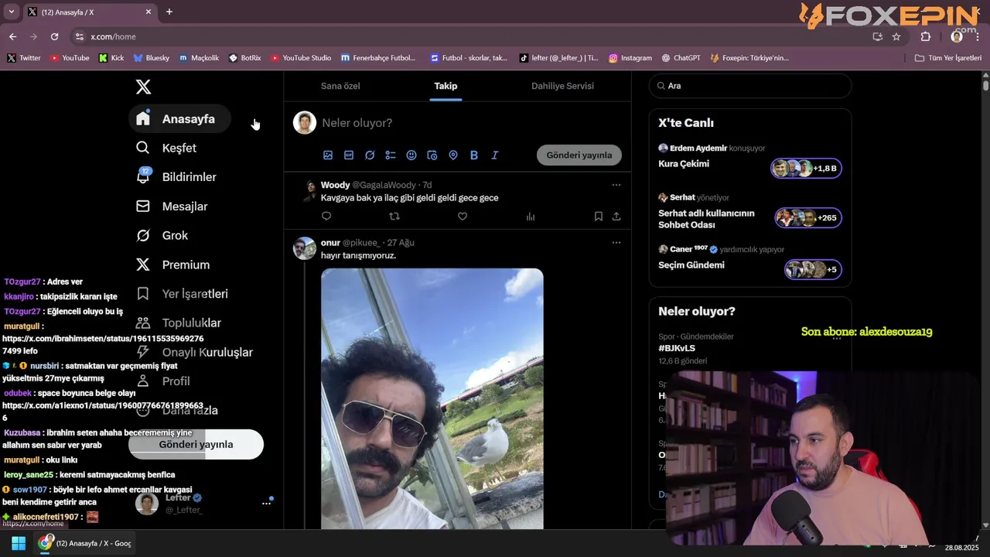This screenshot has width=990, height=557.
Task: Open Lefter account menu dots
Action: pyautogui.click(x=267, y=503)
